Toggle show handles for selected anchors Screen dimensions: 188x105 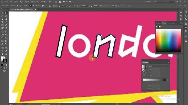[x=31, y=6]
